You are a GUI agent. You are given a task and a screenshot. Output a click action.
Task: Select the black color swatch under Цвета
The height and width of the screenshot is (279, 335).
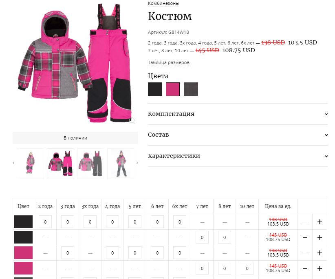[155, 89]
